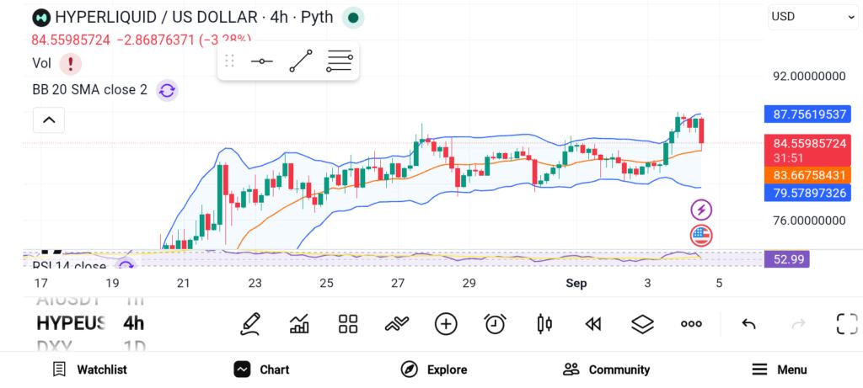Viewport: 863px width, 388px height.
Task: Create an alert with the alarm clock icon
Action: coord(496,324)
